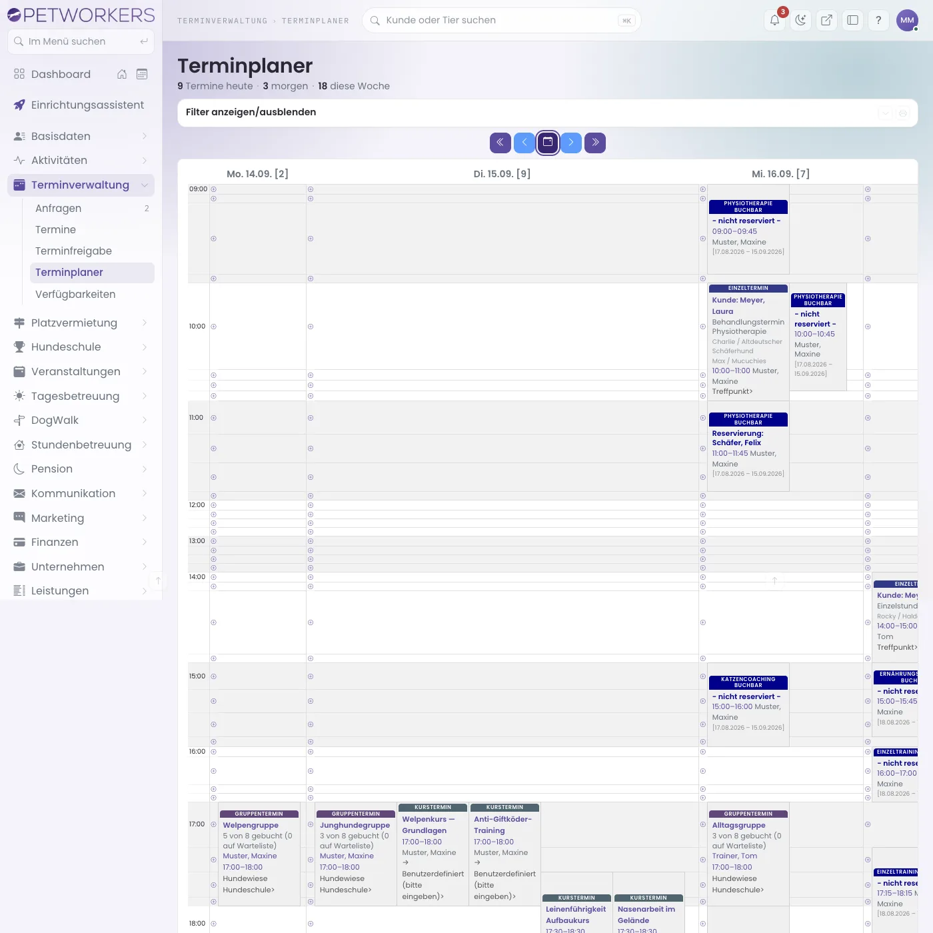The image size is (933, 933).
Task: Click the home icon next to Dashboard
Action: (x=122, y=74)
